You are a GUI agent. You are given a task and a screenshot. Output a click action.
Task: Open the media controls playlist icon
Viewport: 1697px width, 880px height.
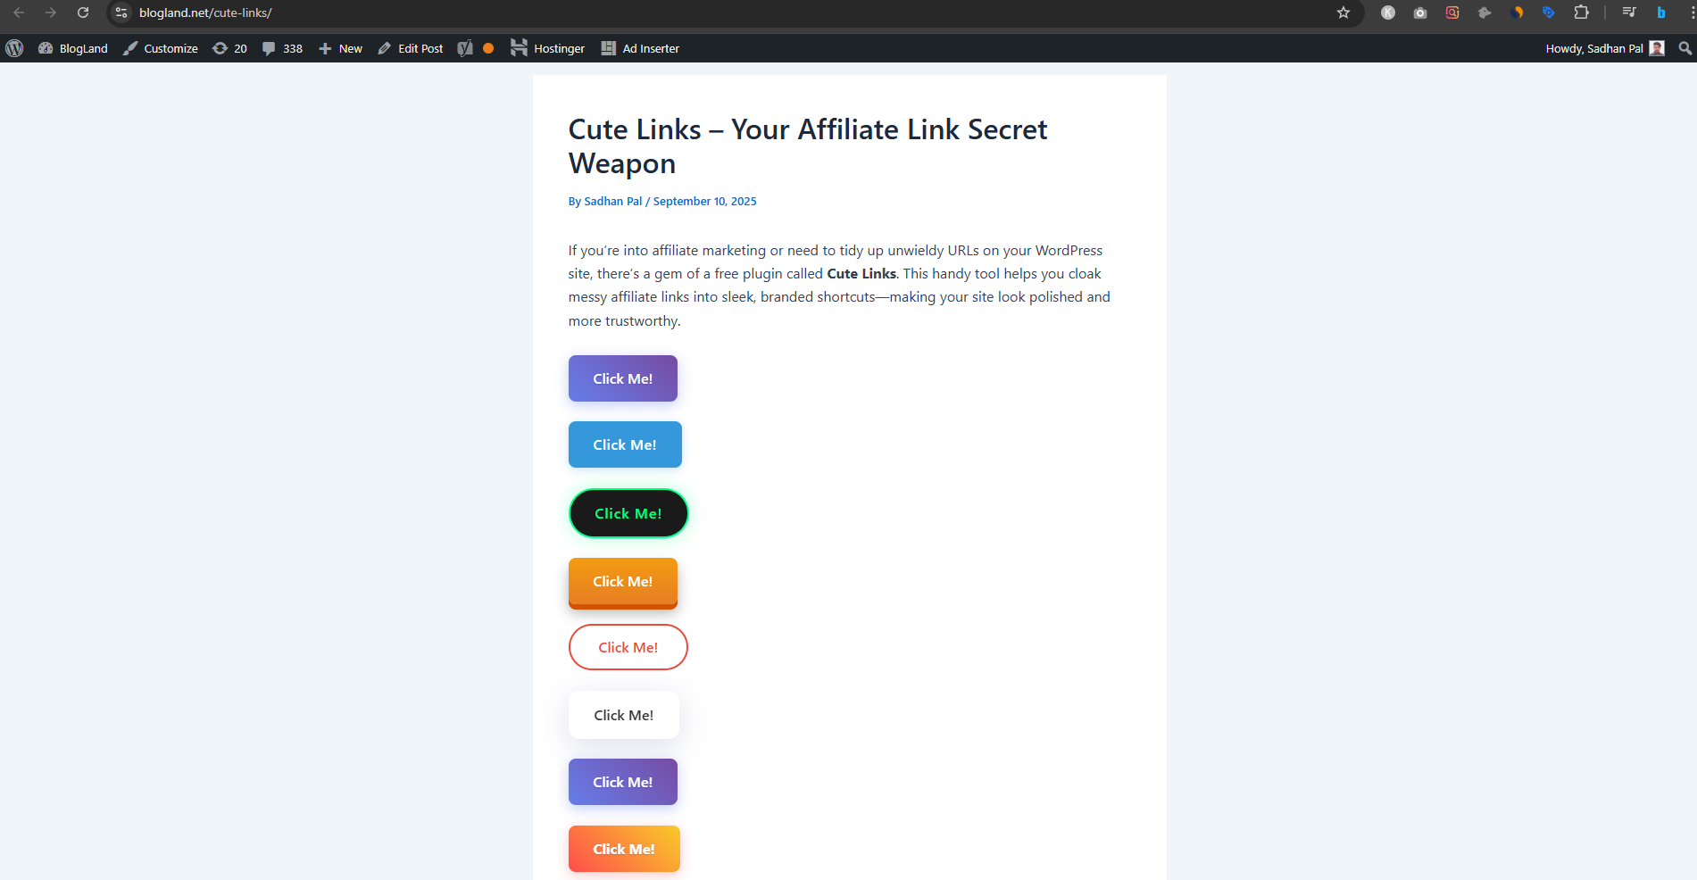click(1629, 12)
